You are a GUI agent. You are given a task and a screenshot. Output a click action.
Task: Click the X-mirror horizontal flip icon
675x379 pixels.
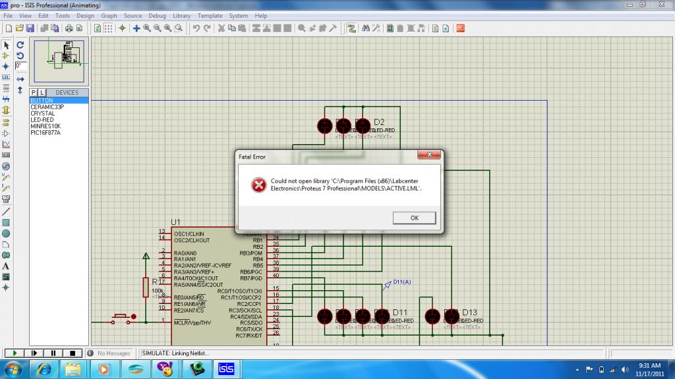(20, 80)
